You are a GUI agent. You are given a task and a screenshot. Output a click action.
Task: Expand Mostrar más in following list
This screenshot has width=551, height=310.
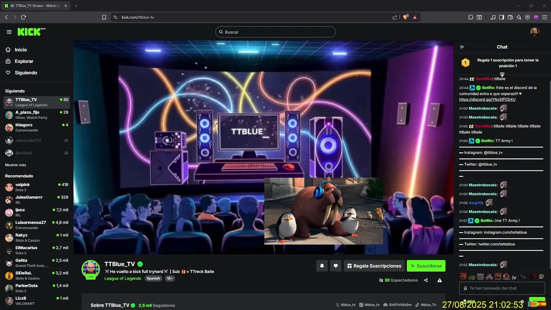15,165
